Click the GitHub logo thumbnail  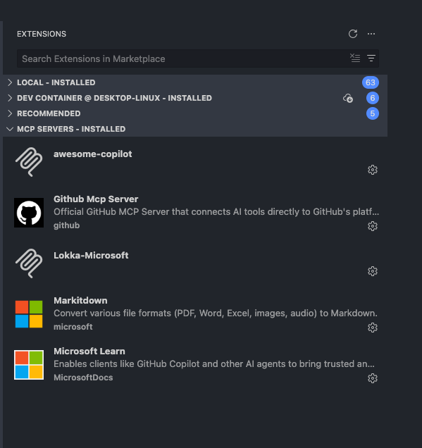pos(29,213)
